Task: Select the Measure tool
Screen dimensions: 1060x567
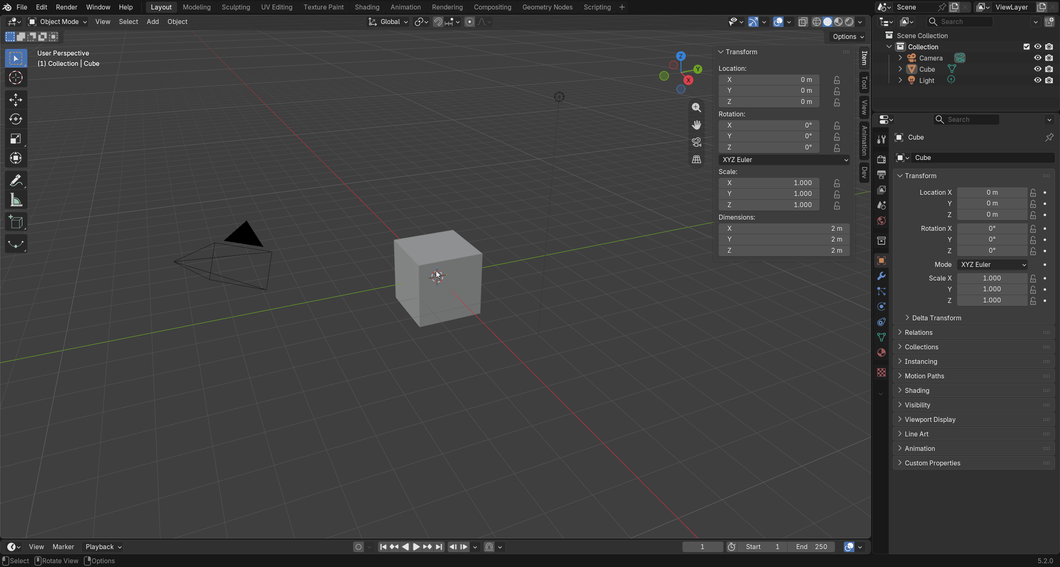Action: click(16, 200)
